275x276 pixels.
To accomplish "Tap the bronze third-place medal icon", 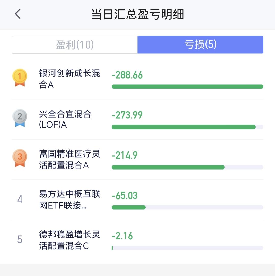I will pyautogui.click(x=20, y=158).
